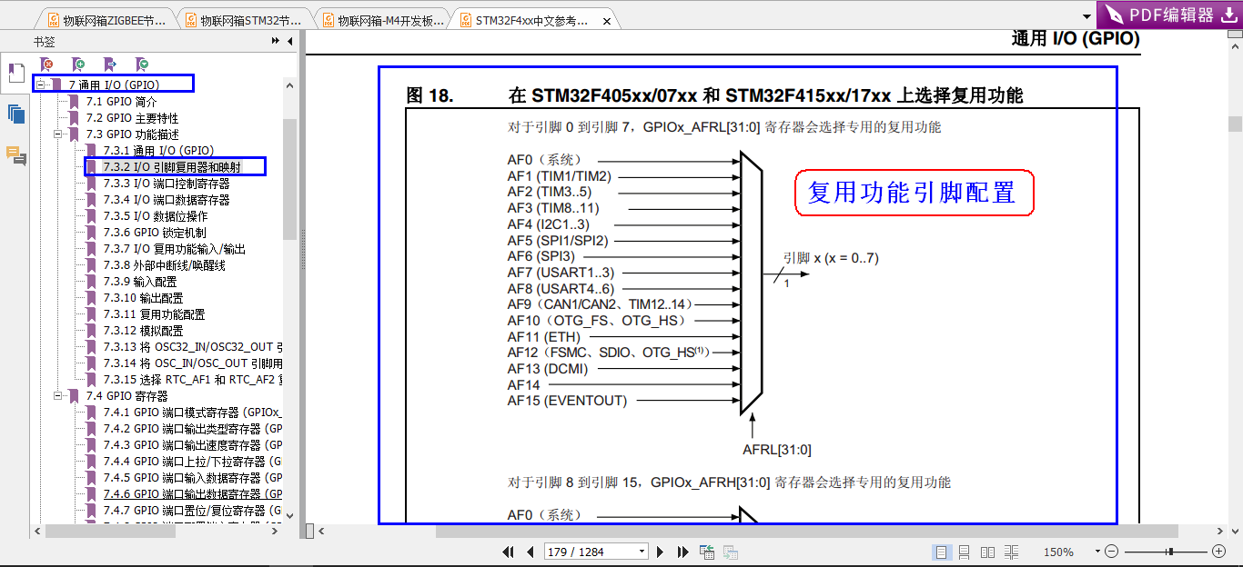This screenshot has width=1243, height=567.
Task: Collapse the 7.3 GPIO 功能描述 node
Action: (x=59, y=134)
